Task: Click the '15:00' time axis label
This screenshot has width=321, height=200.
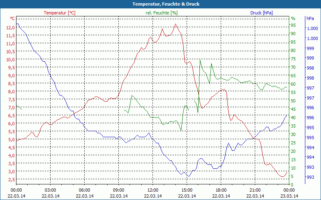Action: [x=187, y=190]
